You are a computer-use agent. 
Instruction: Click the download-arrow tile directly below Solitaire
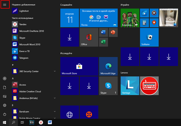[x=149, y=56]
